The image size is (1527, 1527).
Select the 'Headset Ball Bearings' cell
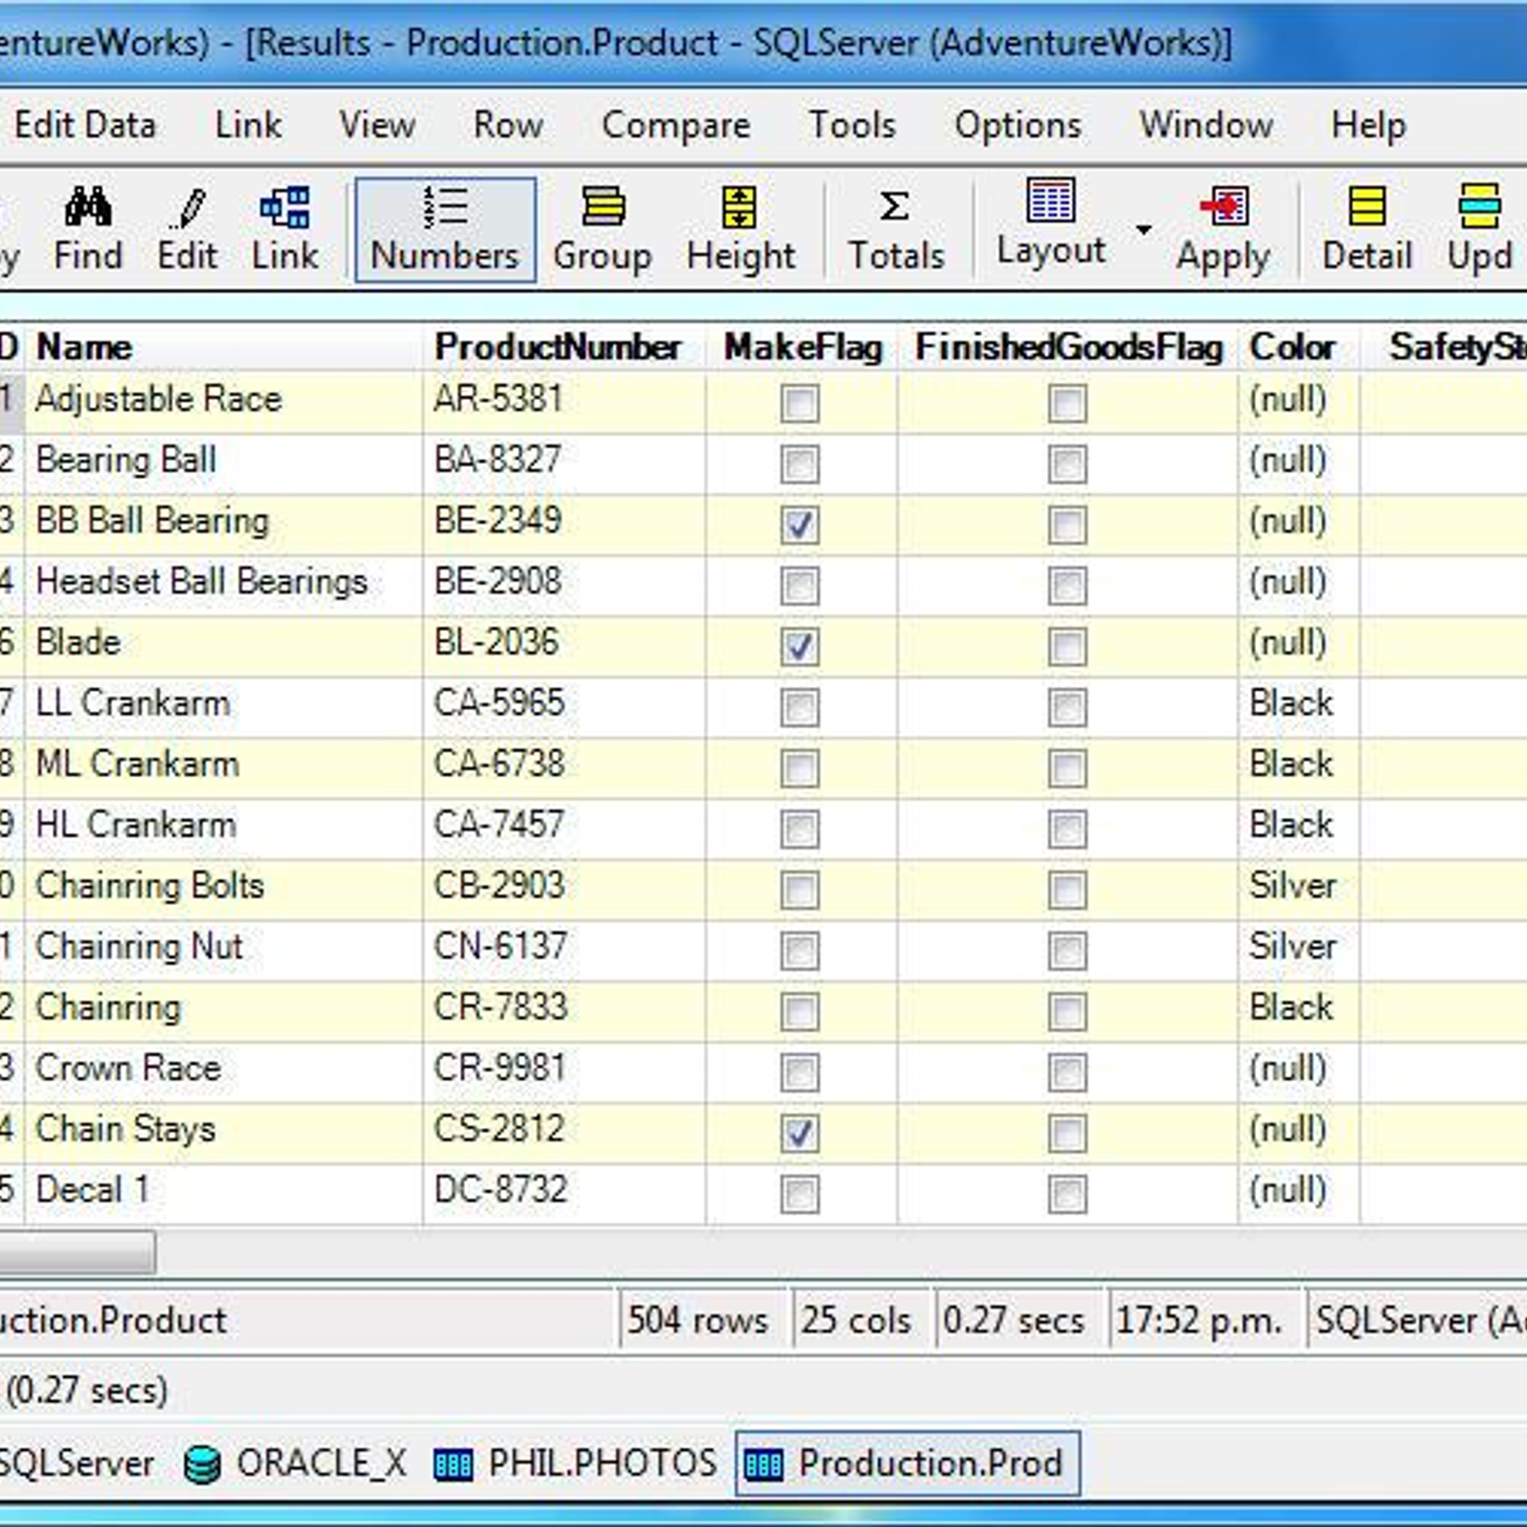(x=223, y=583)
